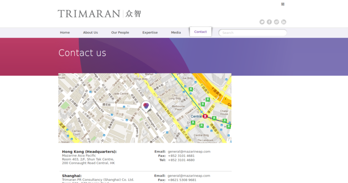Click 'Mazarine Asia Pacific' text
Viewport: 348px width, 183px height.
point(79,156)
